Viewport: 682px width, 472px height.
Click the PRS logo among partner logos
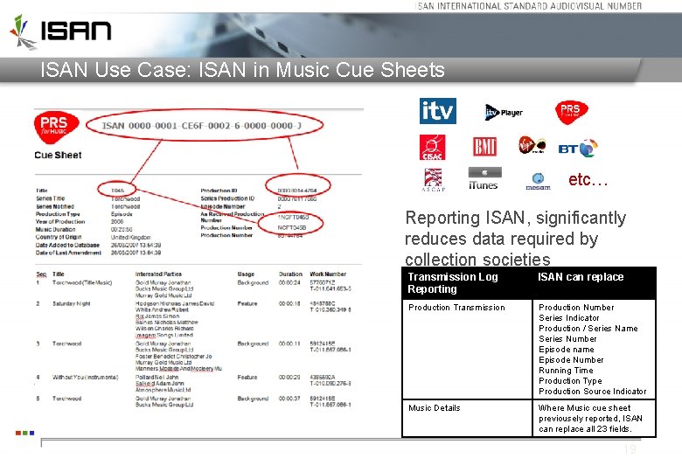571,112
